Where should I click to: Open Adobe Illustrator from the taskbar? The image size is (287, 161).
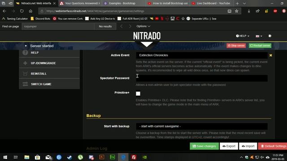click(102, 157)
